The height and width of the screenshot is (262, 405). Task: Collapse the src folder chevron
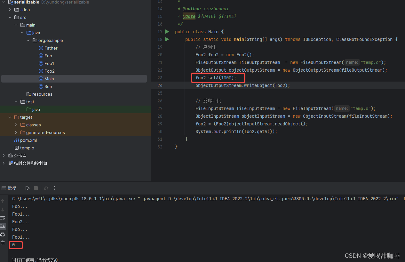click(10, 17)
